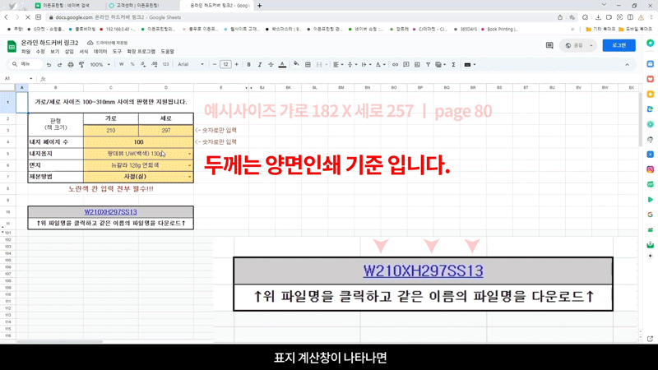
Task: Select the page count cell 100
Action: 138,142
